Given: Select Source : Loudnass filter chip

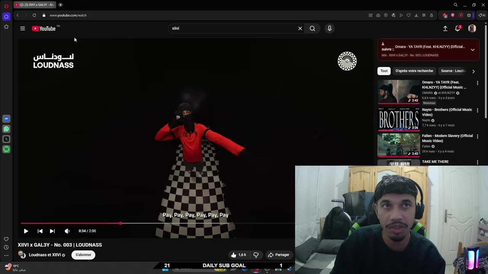Looking at the screenshot, I should pos(453,71).
